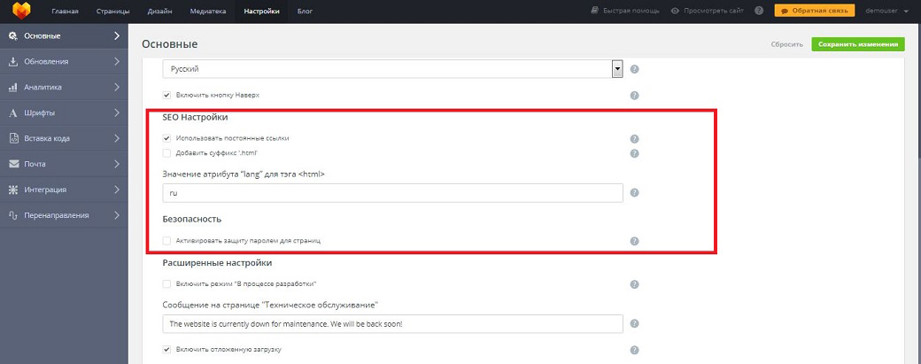Open the Русский language dropdown
Image resolution: width=921 pixels, height=364 pixels.
click(393, 69)
